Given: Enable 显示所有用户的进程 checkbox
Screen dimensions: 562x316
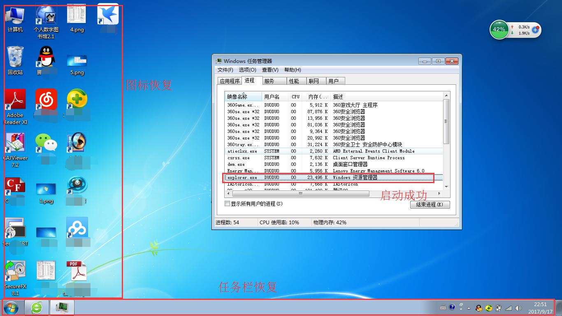Looking at the screenshot, I should tap(227, 204).
